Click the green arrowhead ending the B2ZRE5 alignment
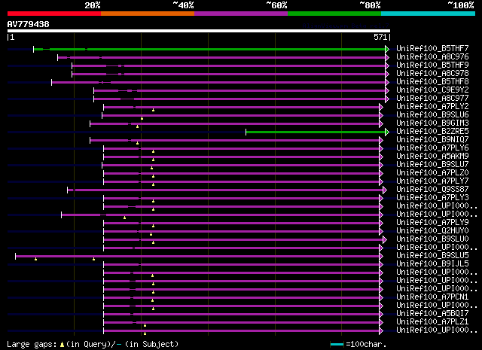The image size is (482, 350). click(x=387, y=132)
